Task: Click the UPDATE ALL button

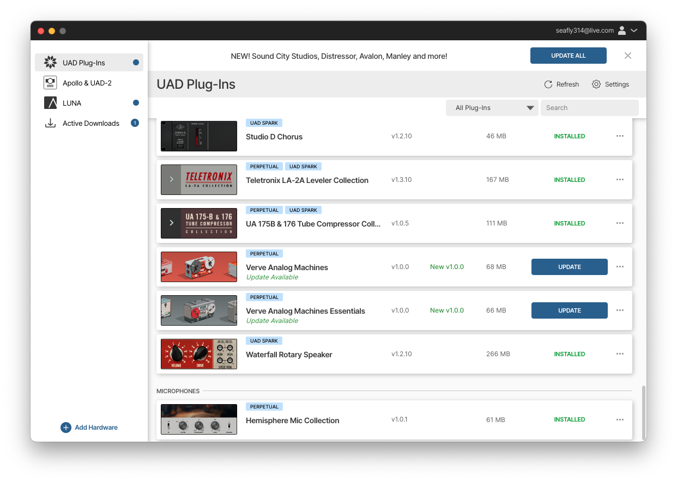Action: coord(569,56)
